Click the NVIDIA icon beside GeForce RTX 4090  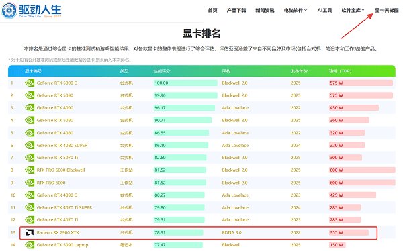(x=30, y=107)
